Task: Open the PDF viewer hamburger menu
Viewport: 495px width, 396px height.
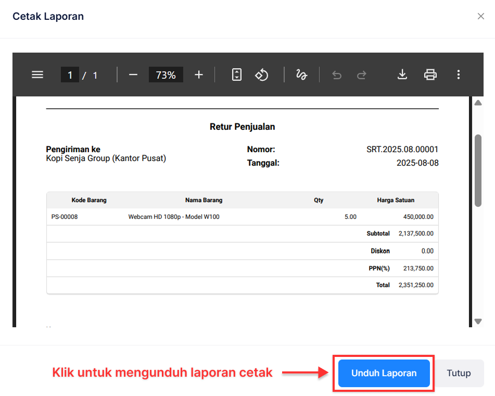Action: (x=37, y=75)
